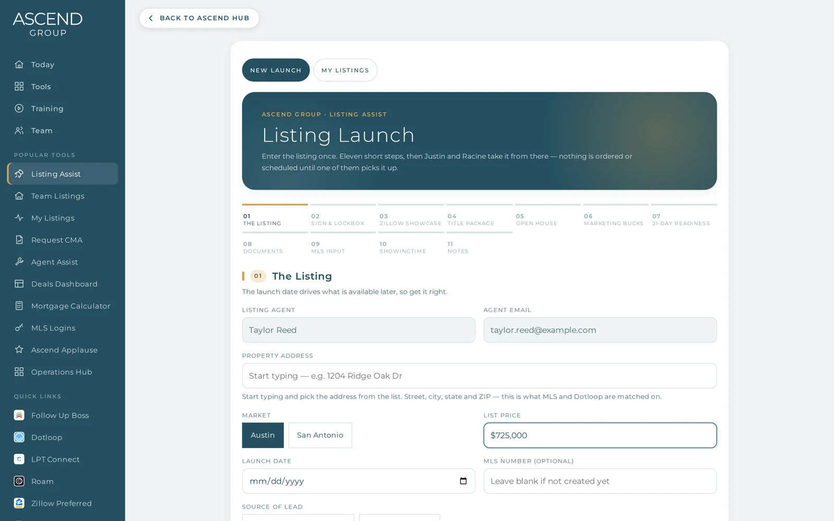Open the Today home icon
Viewport: 834px width, 521px height.
(x=19, y=65)
